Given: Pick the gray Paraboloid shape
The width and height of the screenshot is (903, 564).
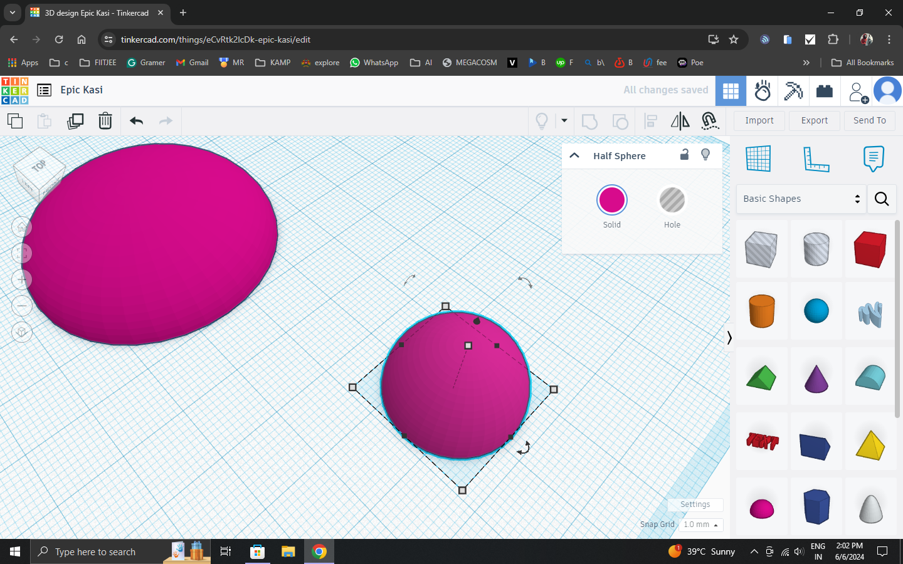Looking at the screenshot, I should [870, 508].
